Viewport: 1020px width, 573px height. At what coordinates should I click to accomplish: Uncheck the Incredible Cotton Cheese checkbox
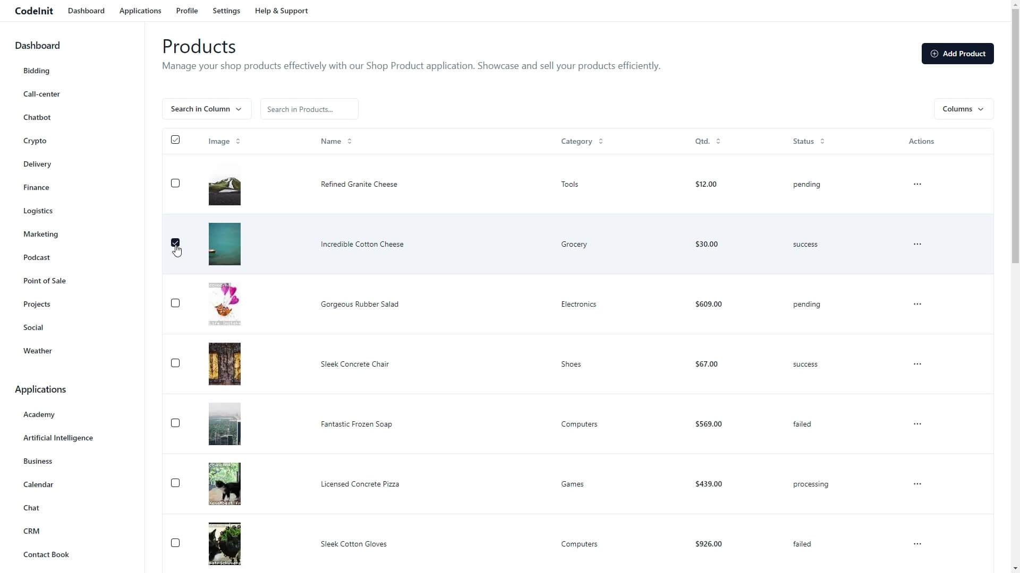coord(175,242)
